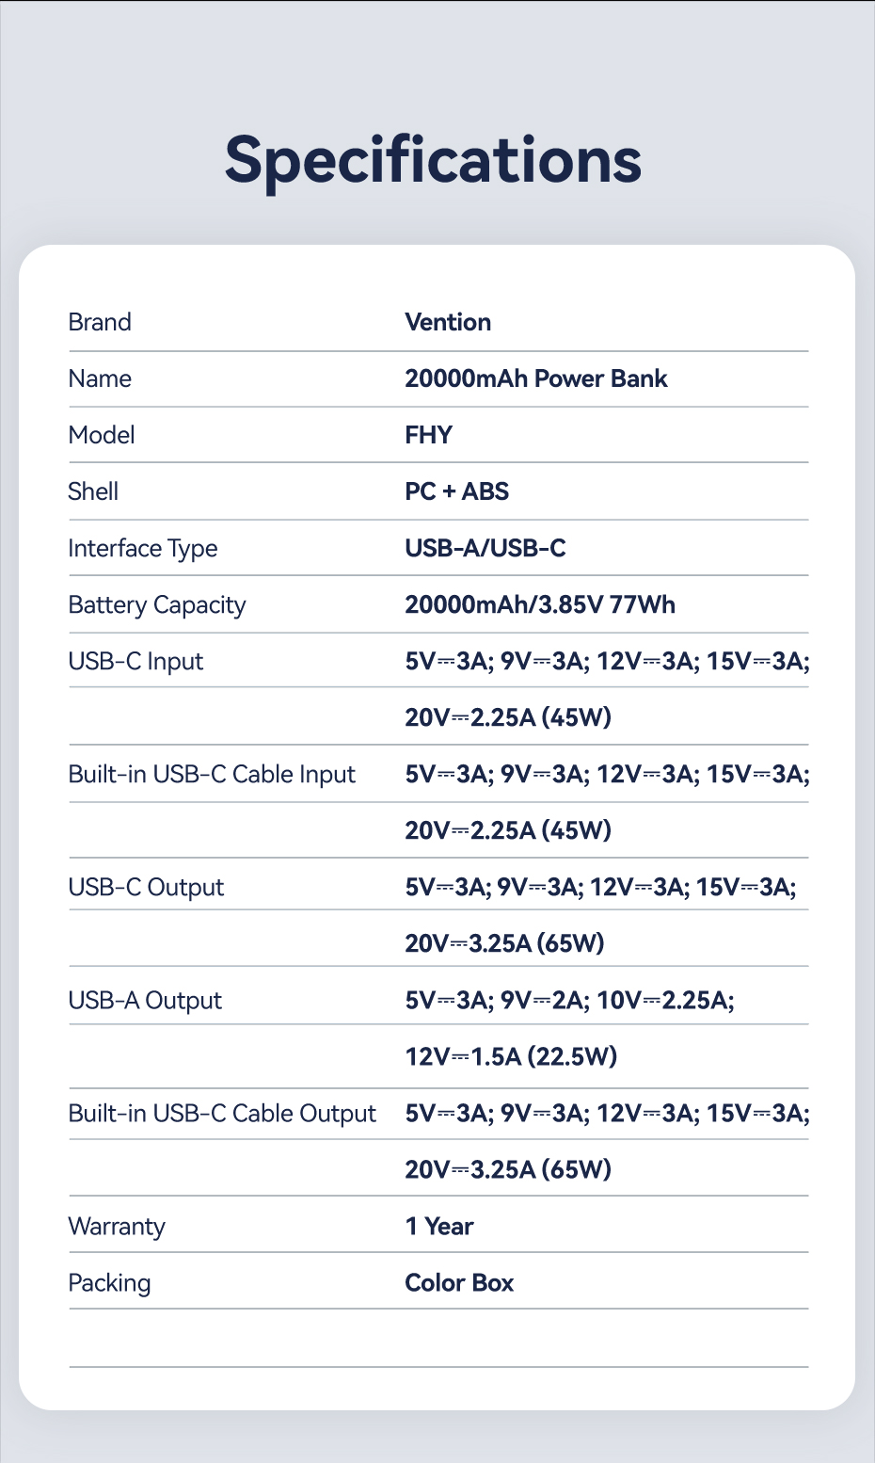Select the 20000mAh/3.85V 77Wh value
875x1463 pixels.
[x=540, y=604]
